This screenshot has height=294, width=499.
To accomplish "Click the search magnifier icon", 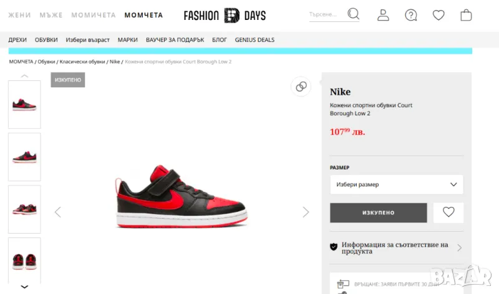I will [354, 14].
